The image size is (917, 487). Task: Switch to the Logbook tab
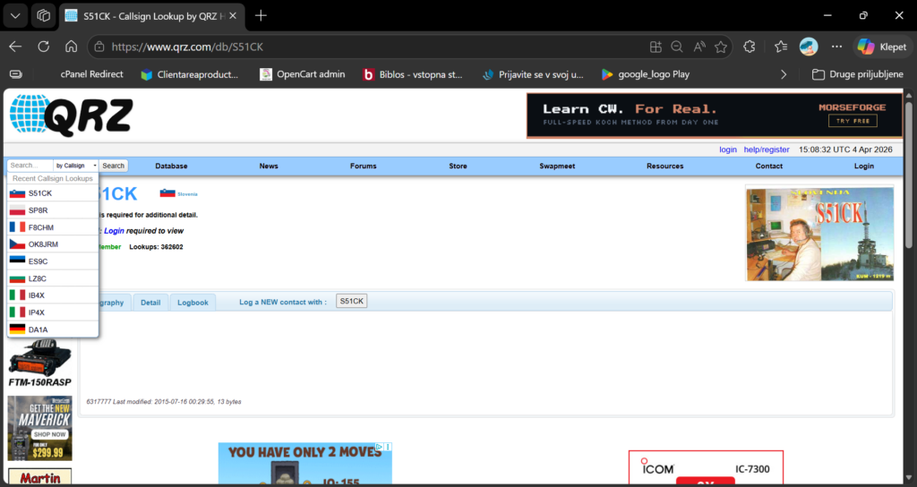click(193, 303)
